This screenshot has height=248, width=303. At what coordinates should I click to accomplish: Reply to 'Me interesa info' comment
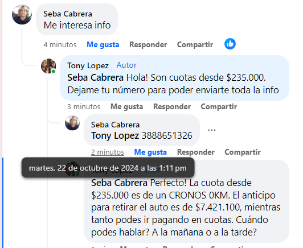coord(148,44)
